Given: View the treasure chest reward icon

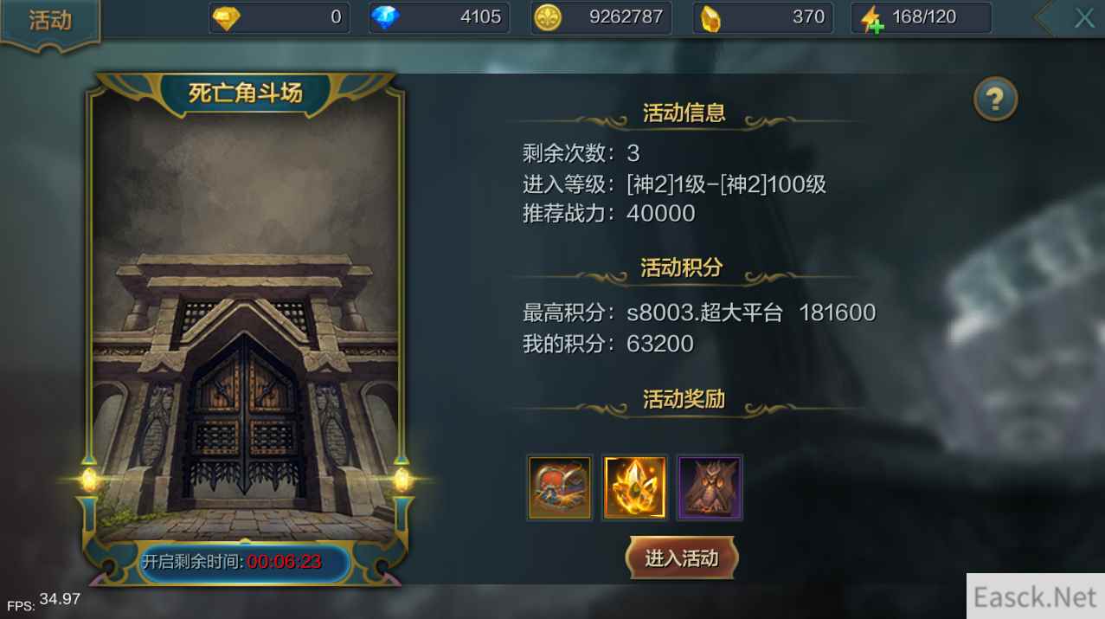Looking at the screenshot, I should pyautogui.click(x=560, y=487).
